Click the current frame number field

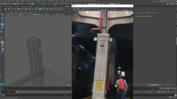point(156,88)
